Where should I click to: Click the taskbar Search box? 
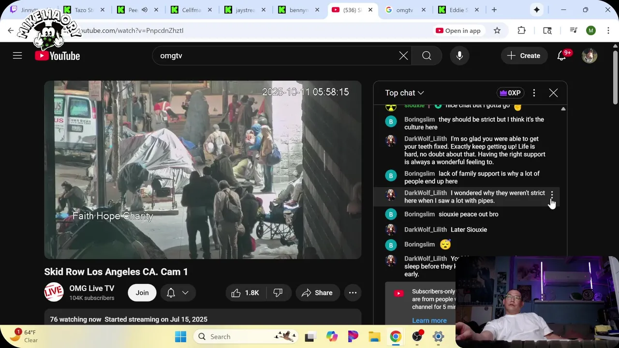click(x=246, y=336)
